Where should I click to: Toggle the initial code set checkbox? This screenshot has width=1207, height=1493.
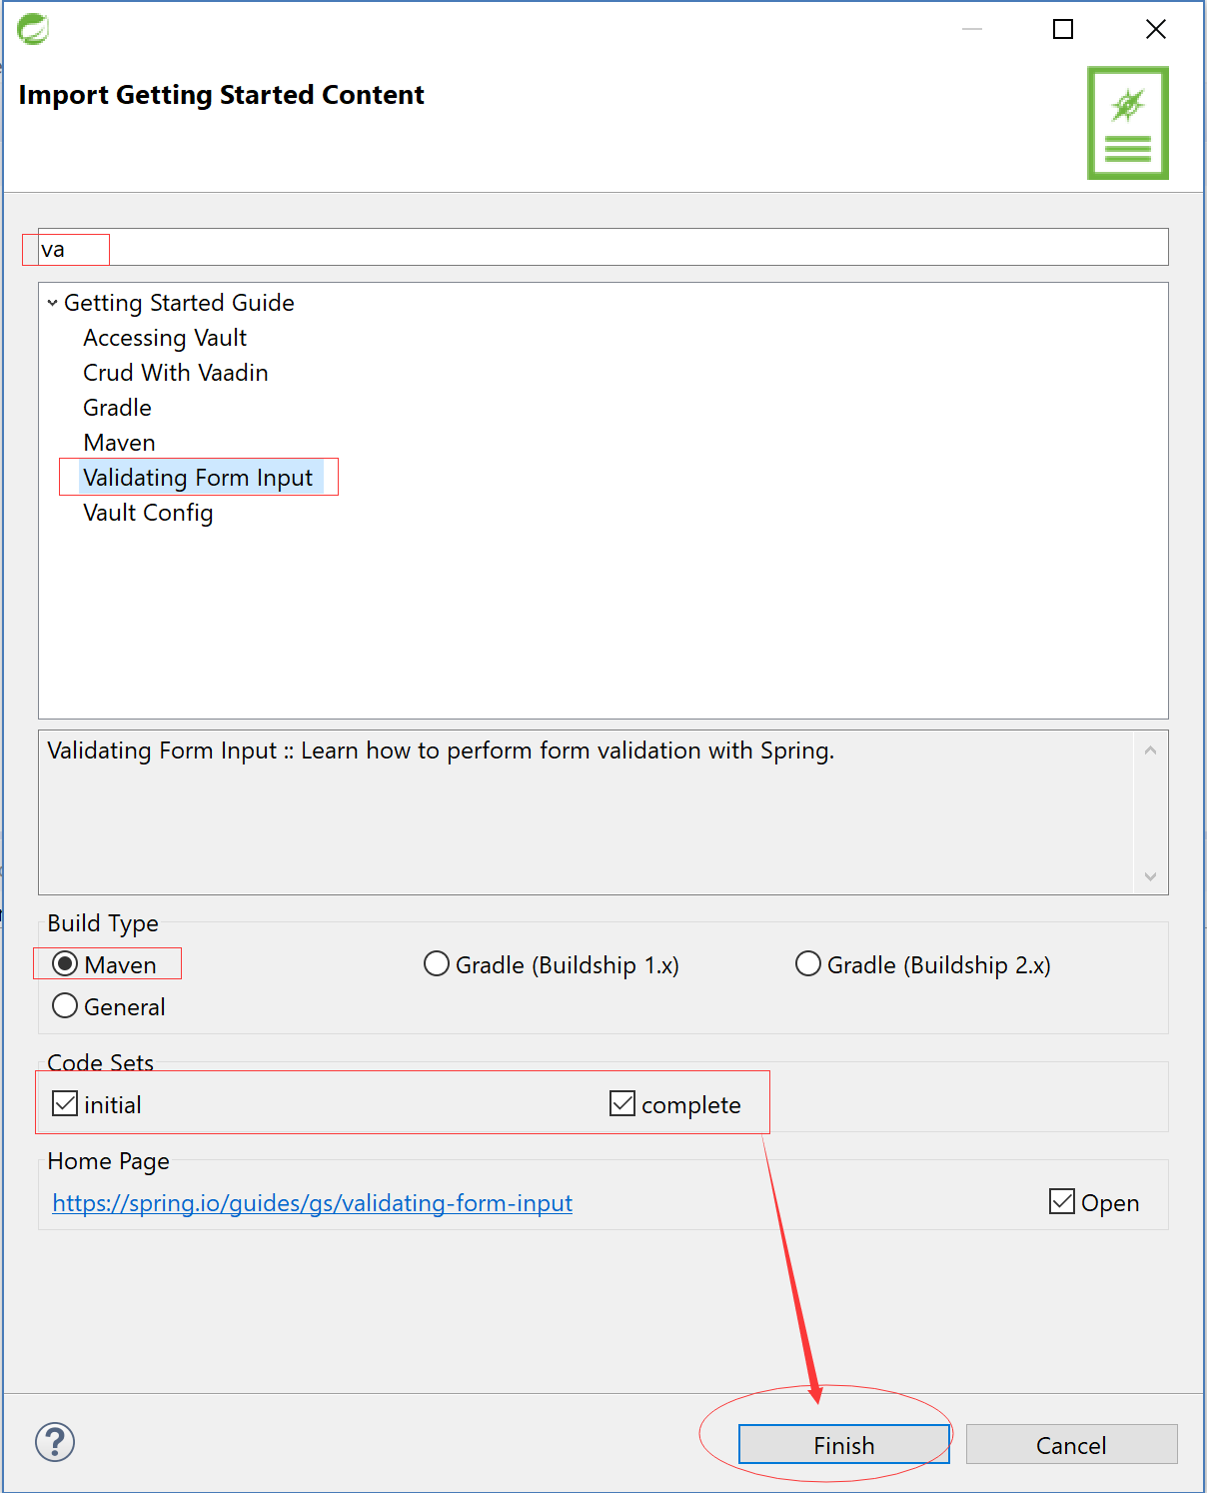point(65,1103)
